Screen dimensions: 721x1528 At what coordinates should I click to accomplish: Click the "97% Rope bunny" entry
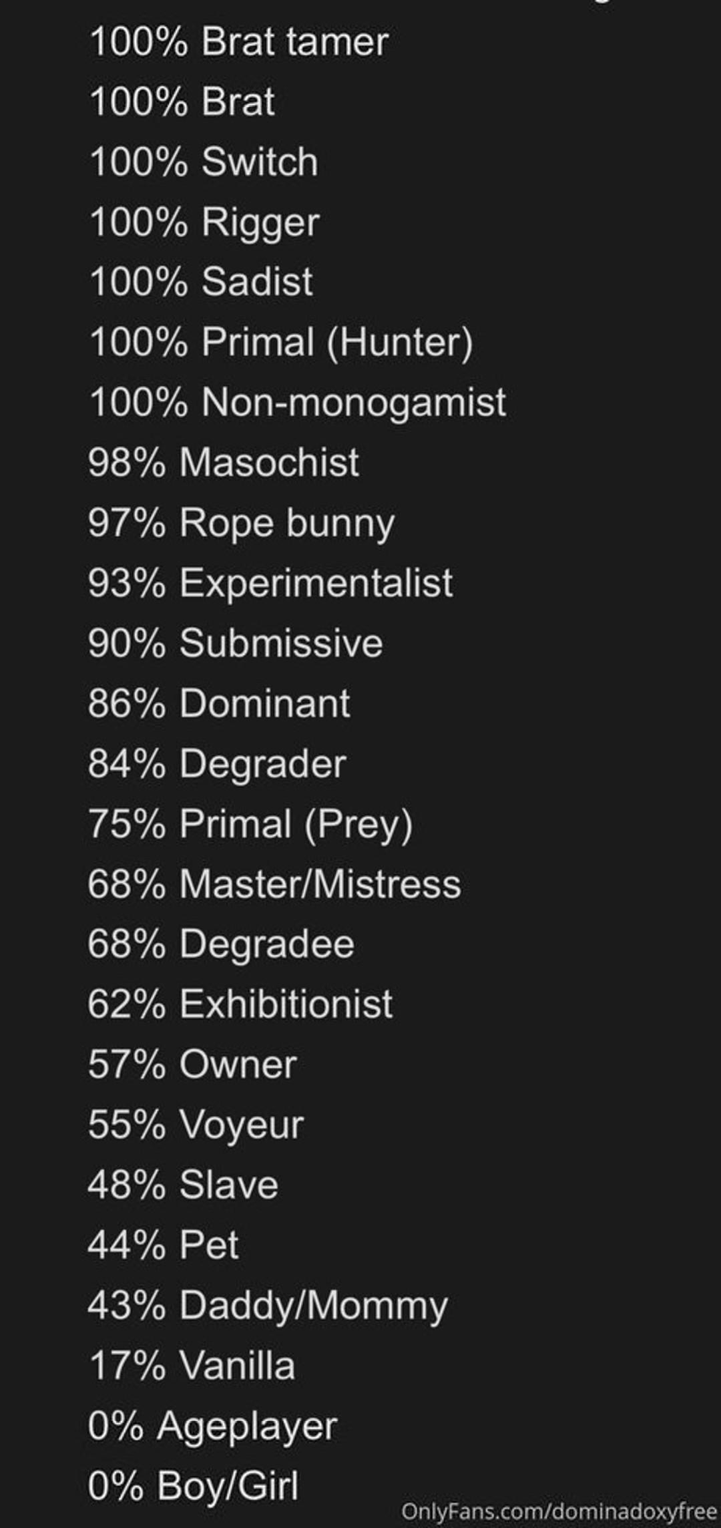[241, 523]
